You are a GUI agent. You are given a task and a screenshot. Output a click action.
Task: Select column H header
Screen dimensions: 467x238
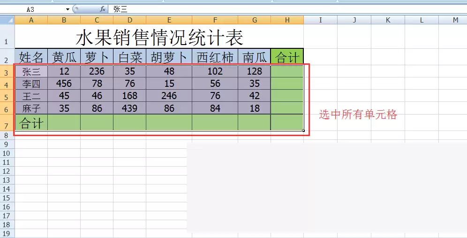point(287,20)
